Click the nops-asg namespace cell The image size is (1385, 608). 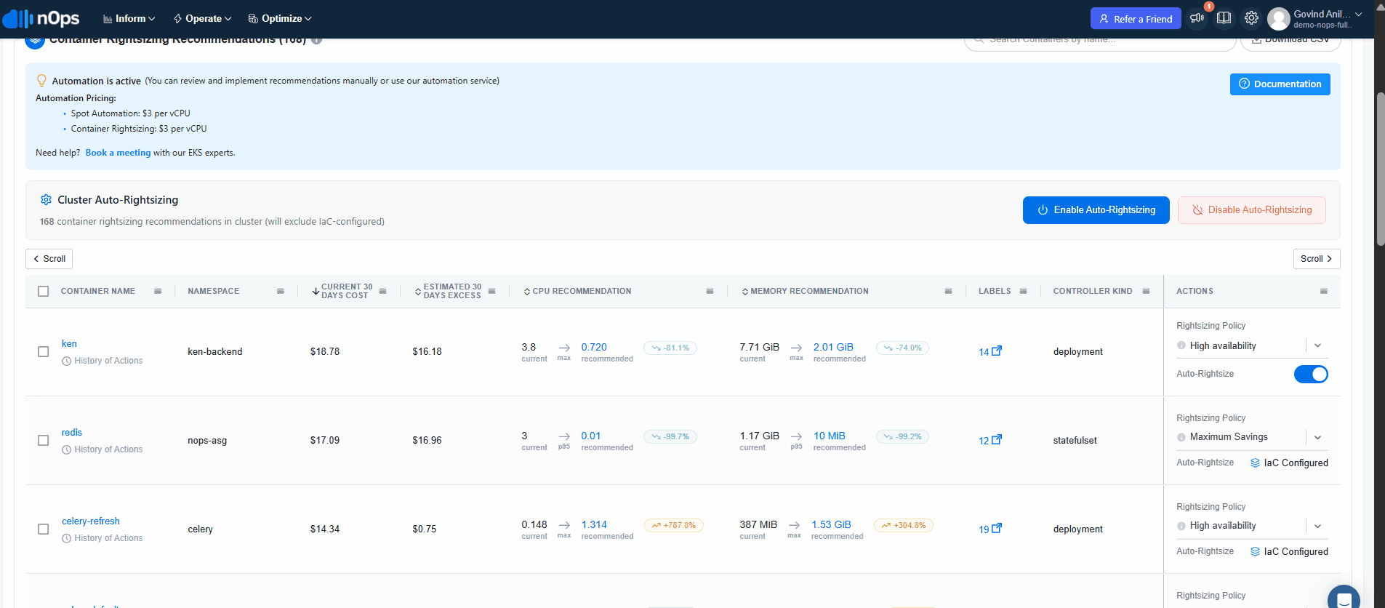click(x=207, y=440)
